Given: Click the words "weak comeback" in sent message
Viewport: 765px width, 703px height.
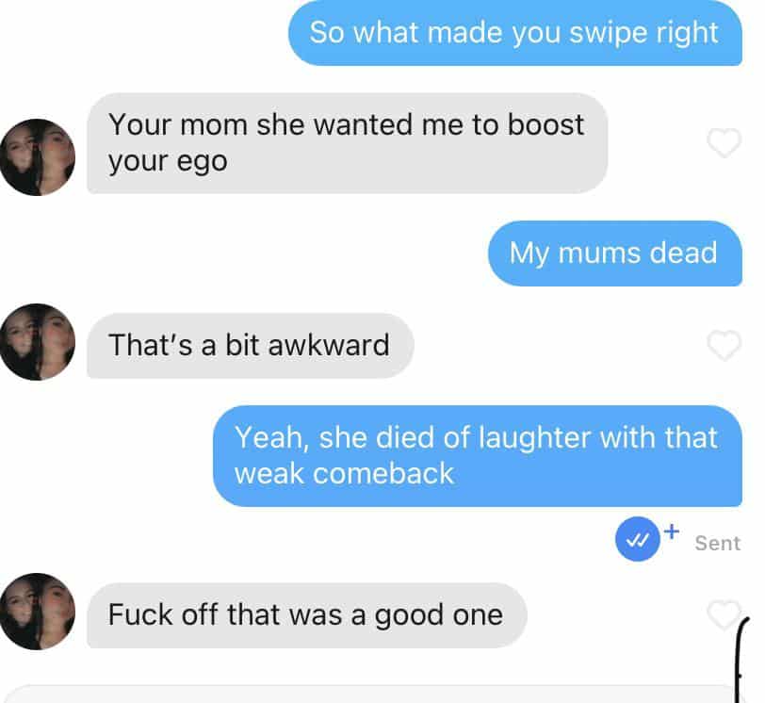Looking at the screenshot, I should [345, 474].
